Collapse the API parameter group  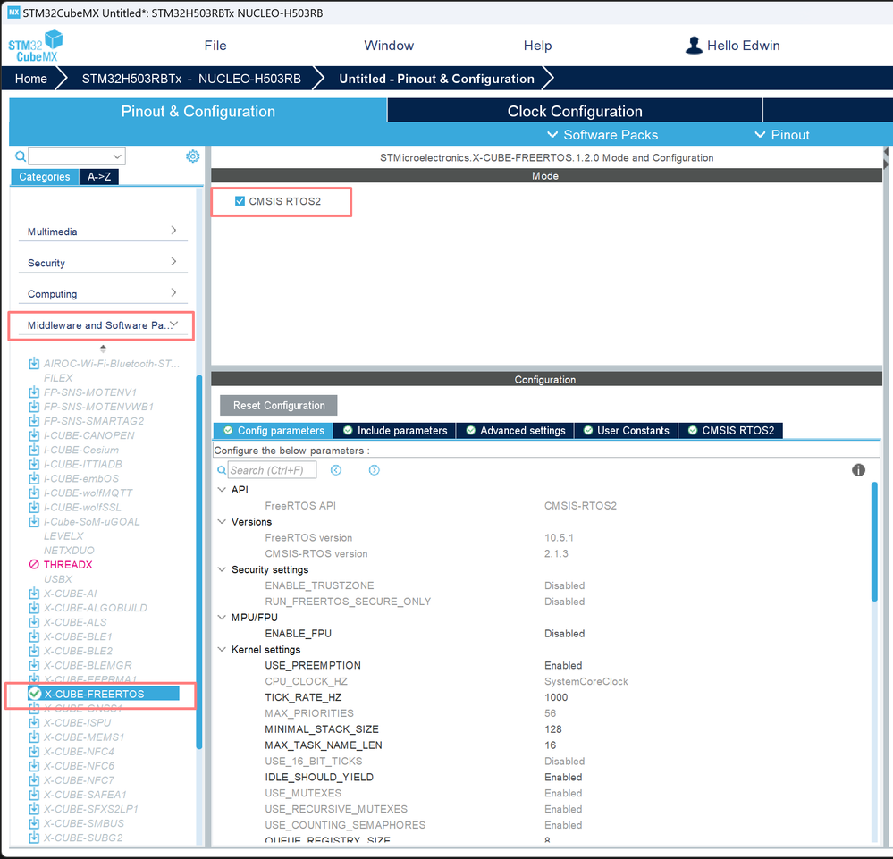pyautogui.click(x=222, y=490)
